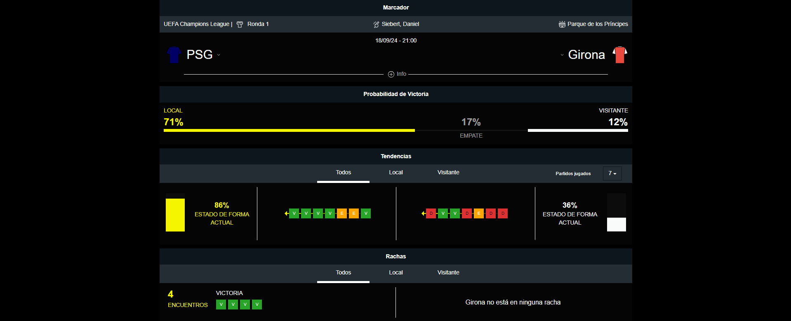Click the Partidos jugados label
791x321 pixels.
click(x=573, y=174)
